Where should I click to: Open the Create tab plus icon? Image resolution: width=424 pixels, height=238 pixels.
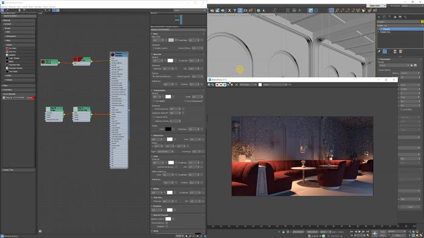pyautogui.click(x=379, y=17)
